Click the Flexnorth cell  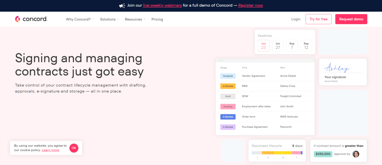coord(286,127)
